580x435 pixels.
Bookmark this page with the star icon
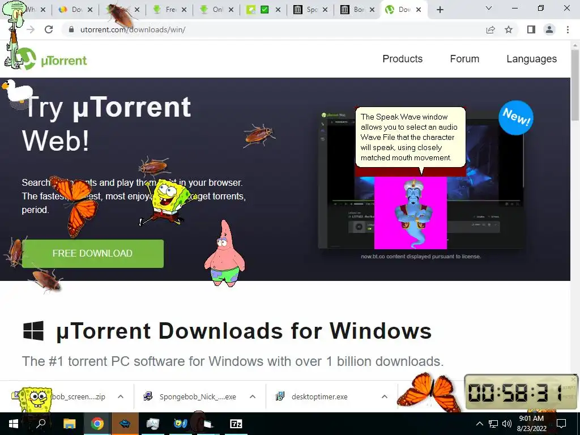[509, 29]
